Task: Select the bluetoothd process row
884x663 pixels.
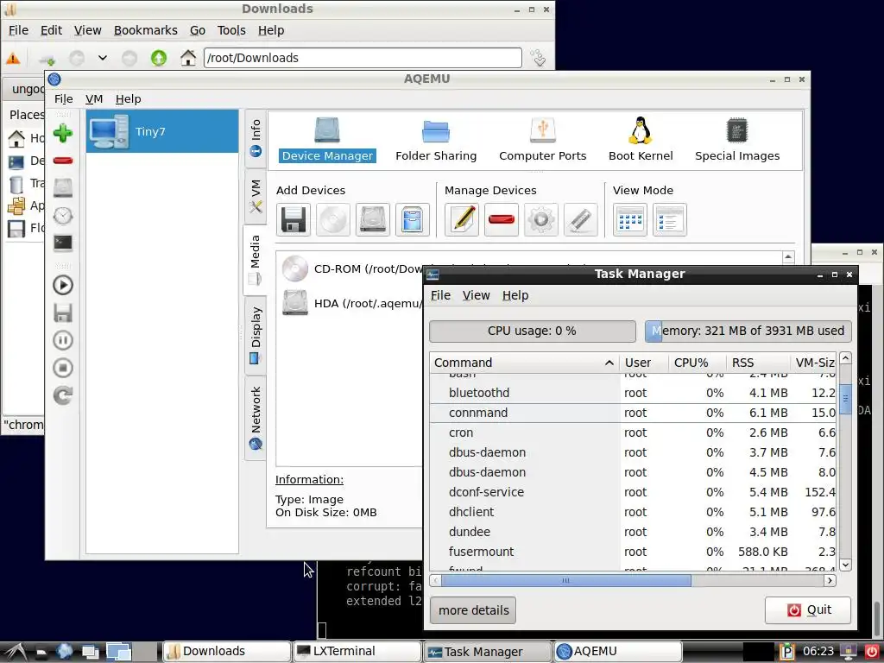Action: click(633, 393)
